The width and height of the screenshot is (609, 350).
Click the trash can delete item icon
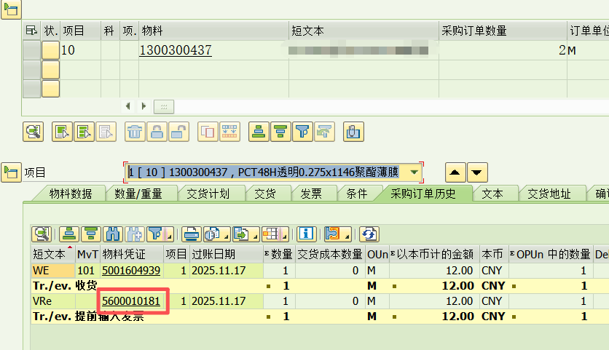135,132
